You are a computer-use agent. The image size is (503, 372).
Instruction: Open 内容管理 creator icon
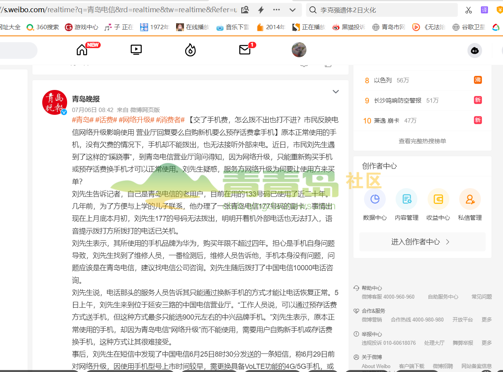(407, 199)
